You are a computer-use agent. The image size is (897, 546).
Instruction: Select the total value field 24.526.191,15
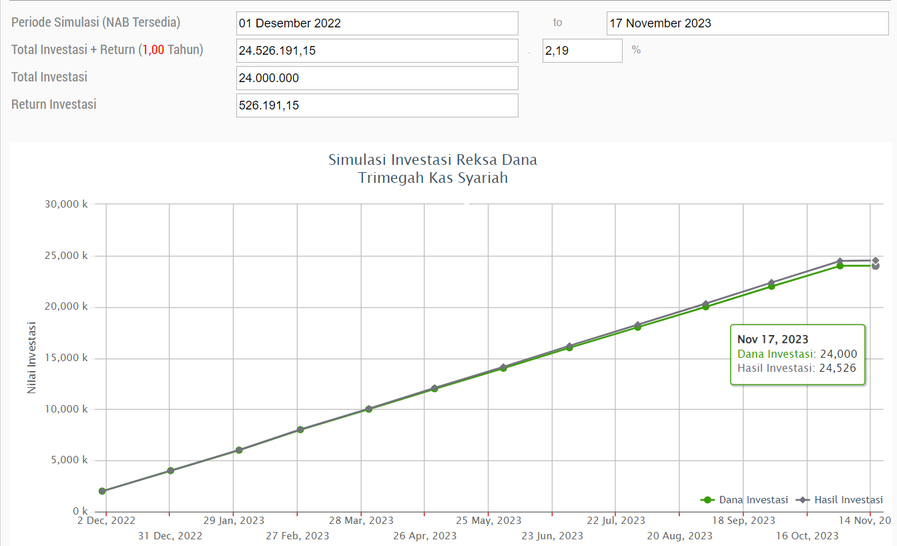click(377, 51)
